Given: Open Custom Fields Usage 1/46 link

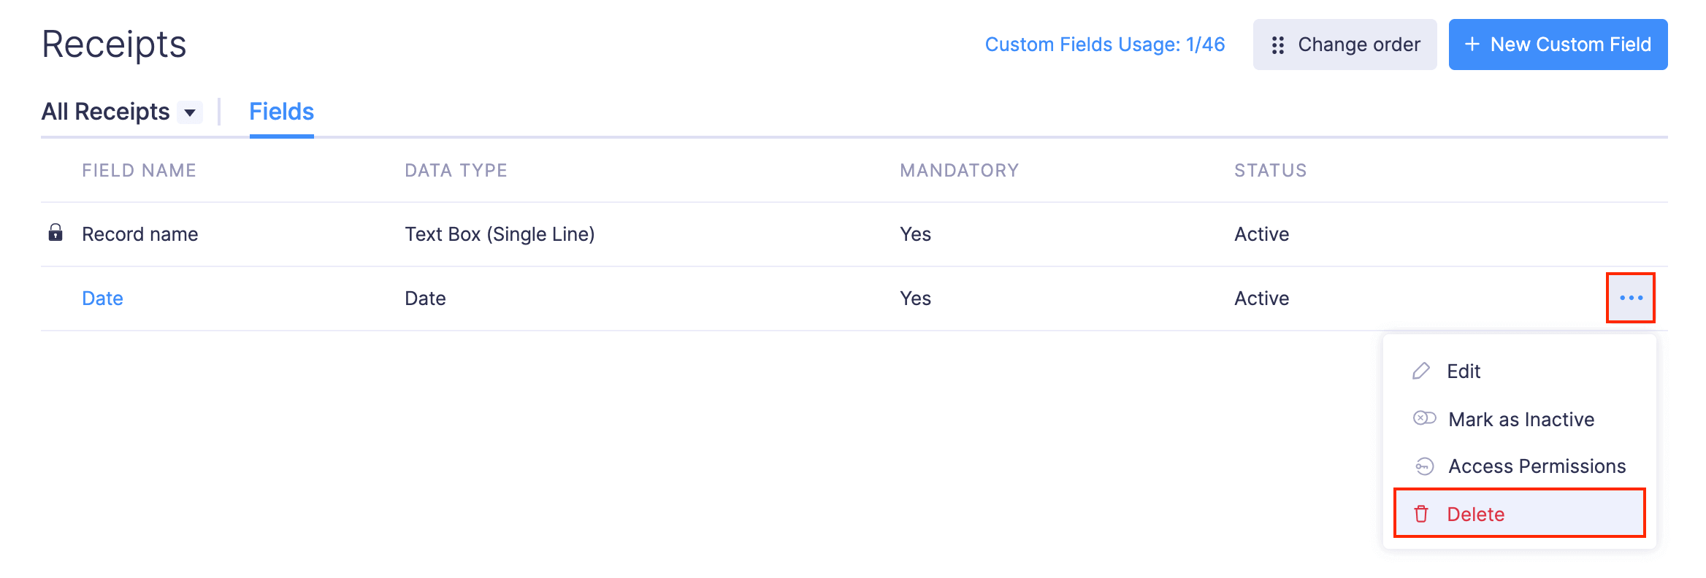Looking at the screenshot, I should [x=1104, y=45].
